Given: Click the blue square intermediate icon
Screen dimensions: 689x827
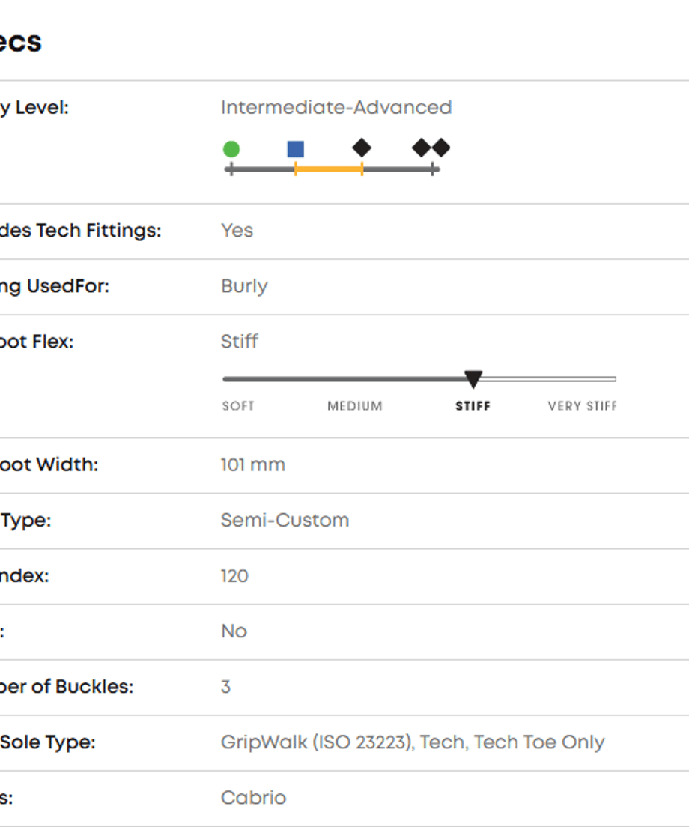Looking at the screenshot, I should 296,149.
